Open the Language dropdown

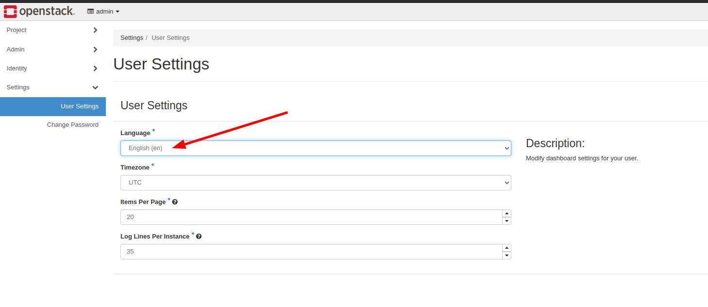tap(316, 148)
